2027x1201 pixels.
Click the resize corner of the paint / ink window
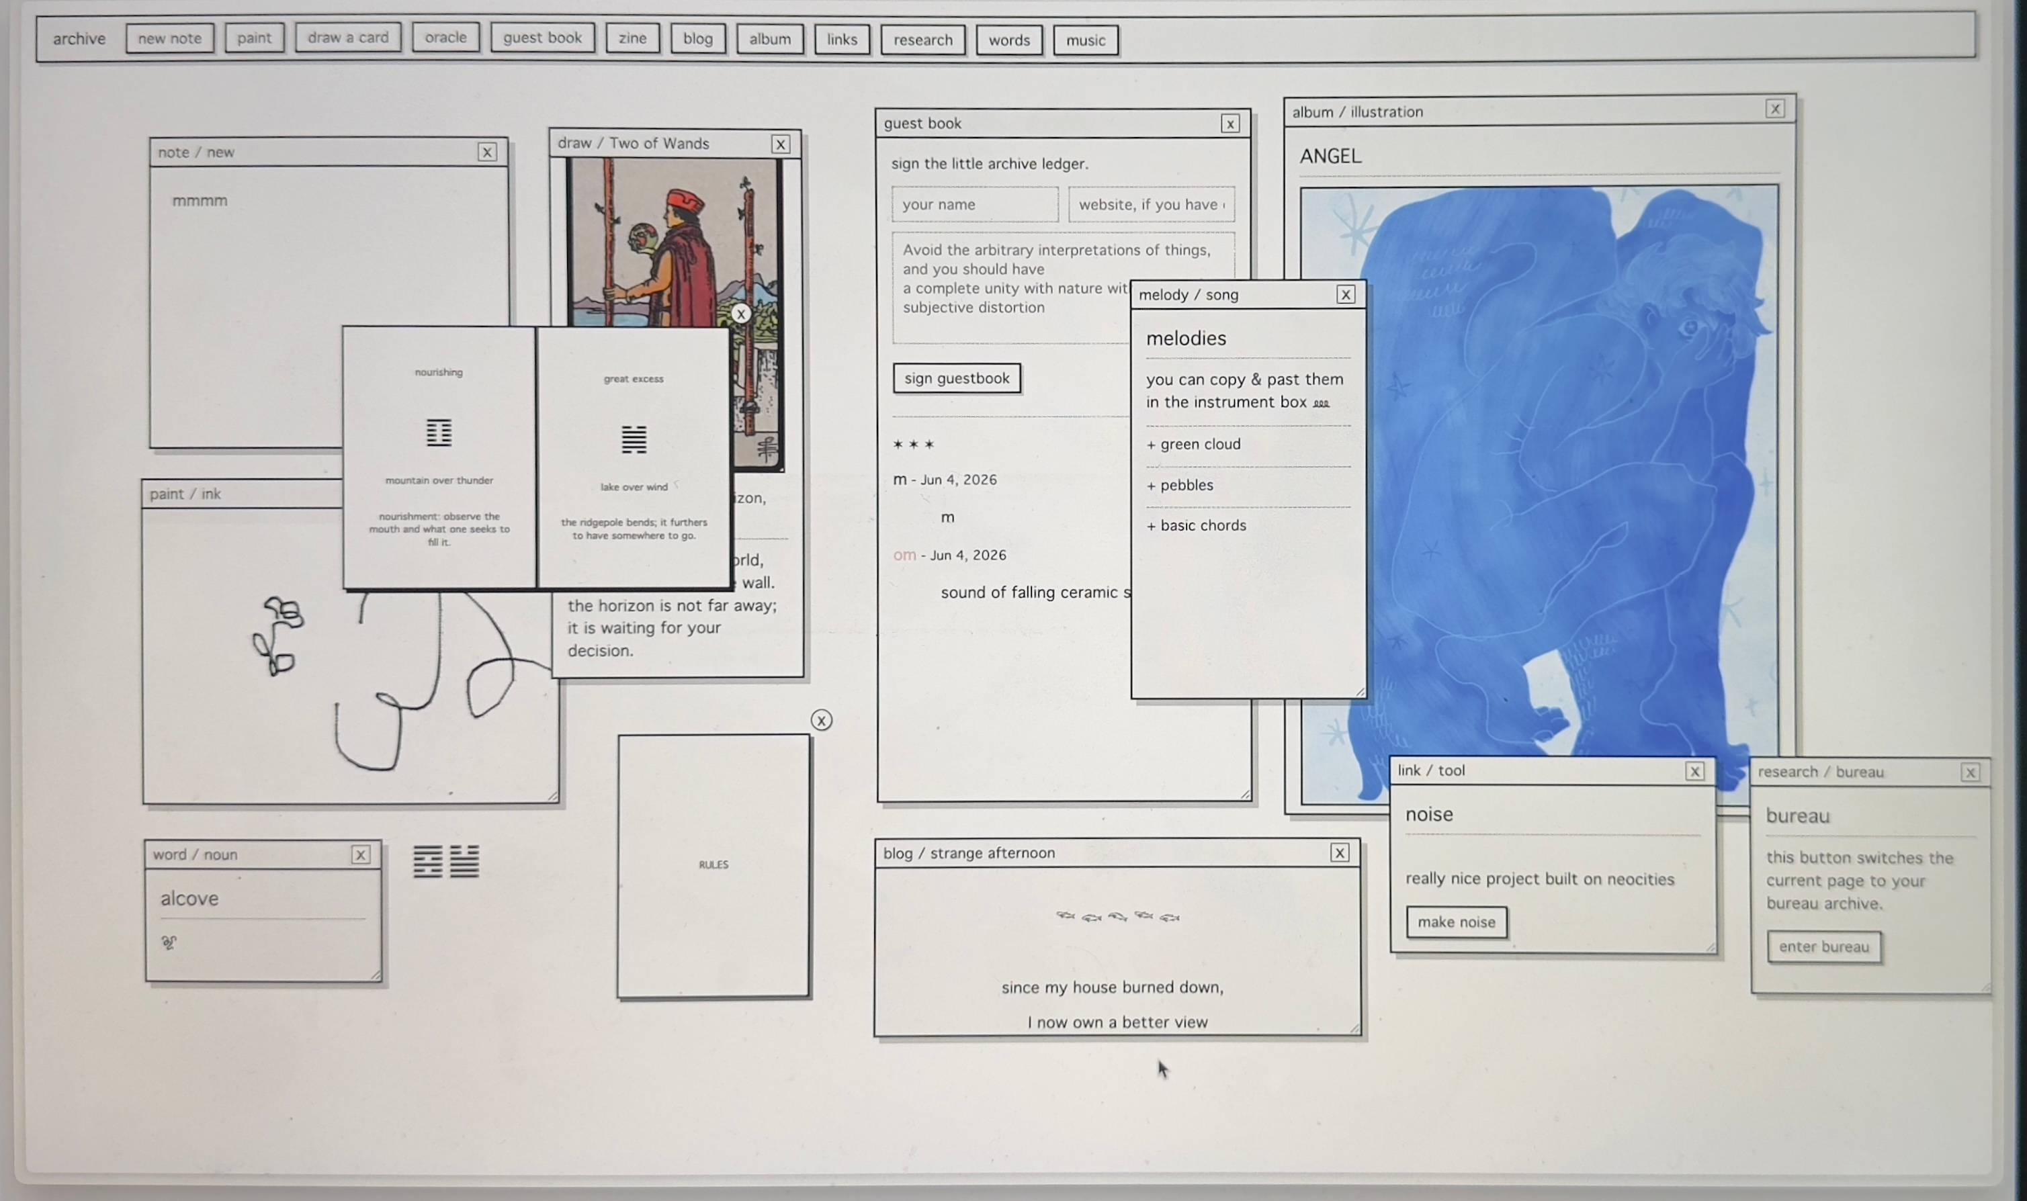(x=552, y=797)
